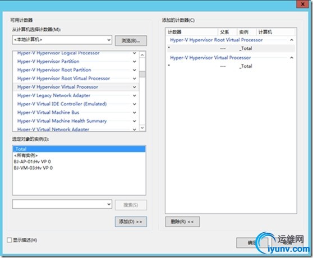Select Hyper-V Virtual Machine Bus counter group

(48, 113)
